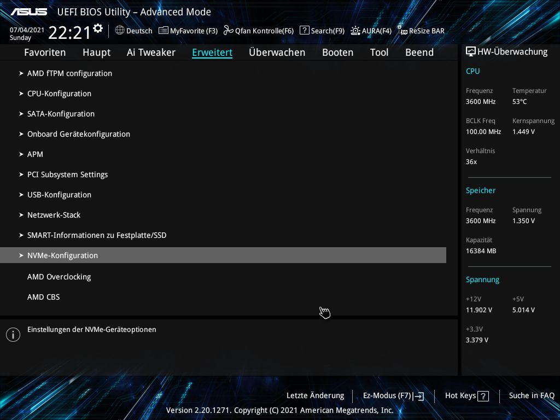Expand APM submenu arrow
560x420 pixels.
21,154
